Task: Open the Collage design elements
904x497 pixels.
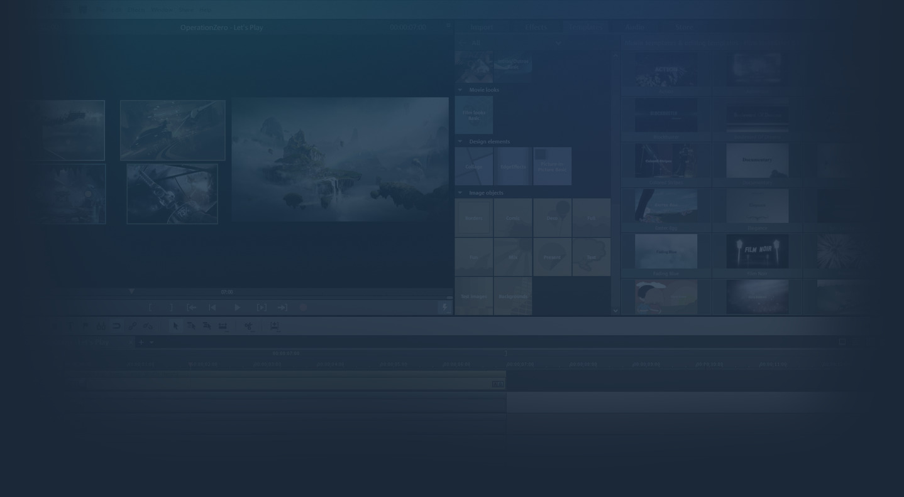Action: coord(474,166)
